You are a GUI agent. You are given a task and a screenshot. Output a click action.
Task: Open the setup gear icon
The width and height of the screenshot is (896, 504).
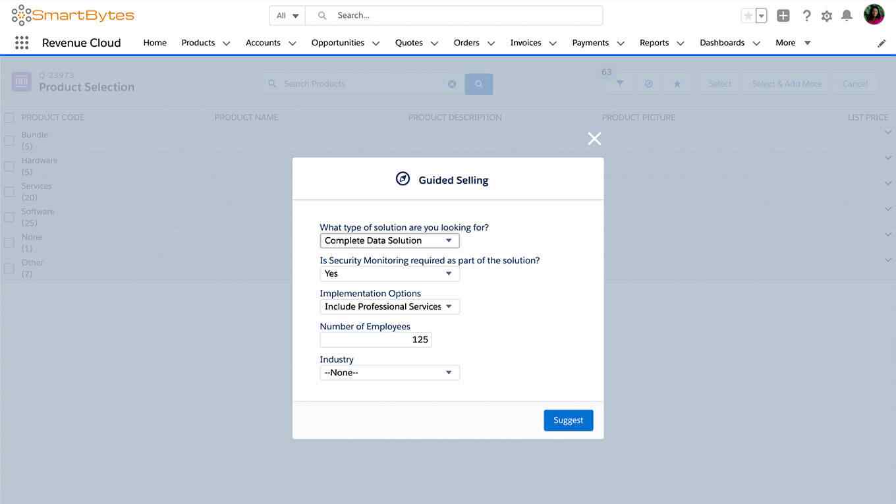click(x=827, y=16)
